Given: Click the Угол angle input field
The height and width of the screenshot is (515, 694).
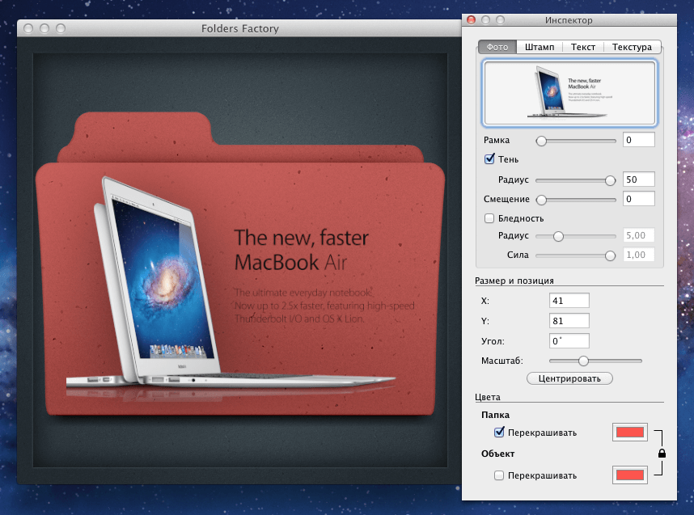Looking at the screenshot, I should click(x=569, y=340).
